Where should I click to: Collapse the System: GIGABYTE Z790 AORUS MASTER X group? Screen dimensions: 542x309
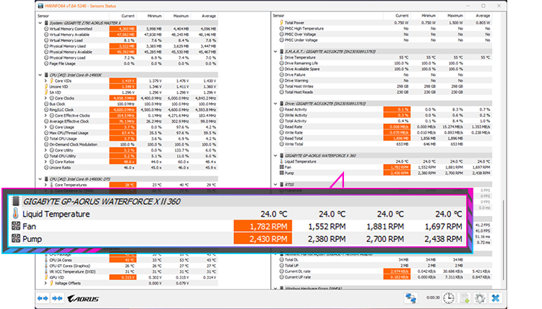click(38, 23)
